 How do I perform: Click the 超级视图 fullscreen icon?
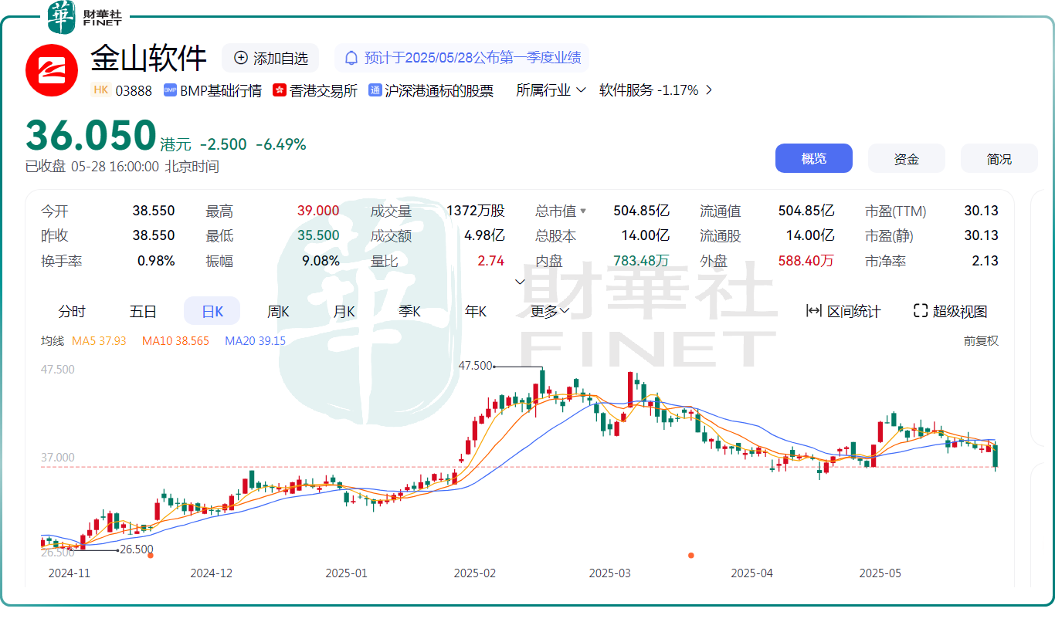920,311
